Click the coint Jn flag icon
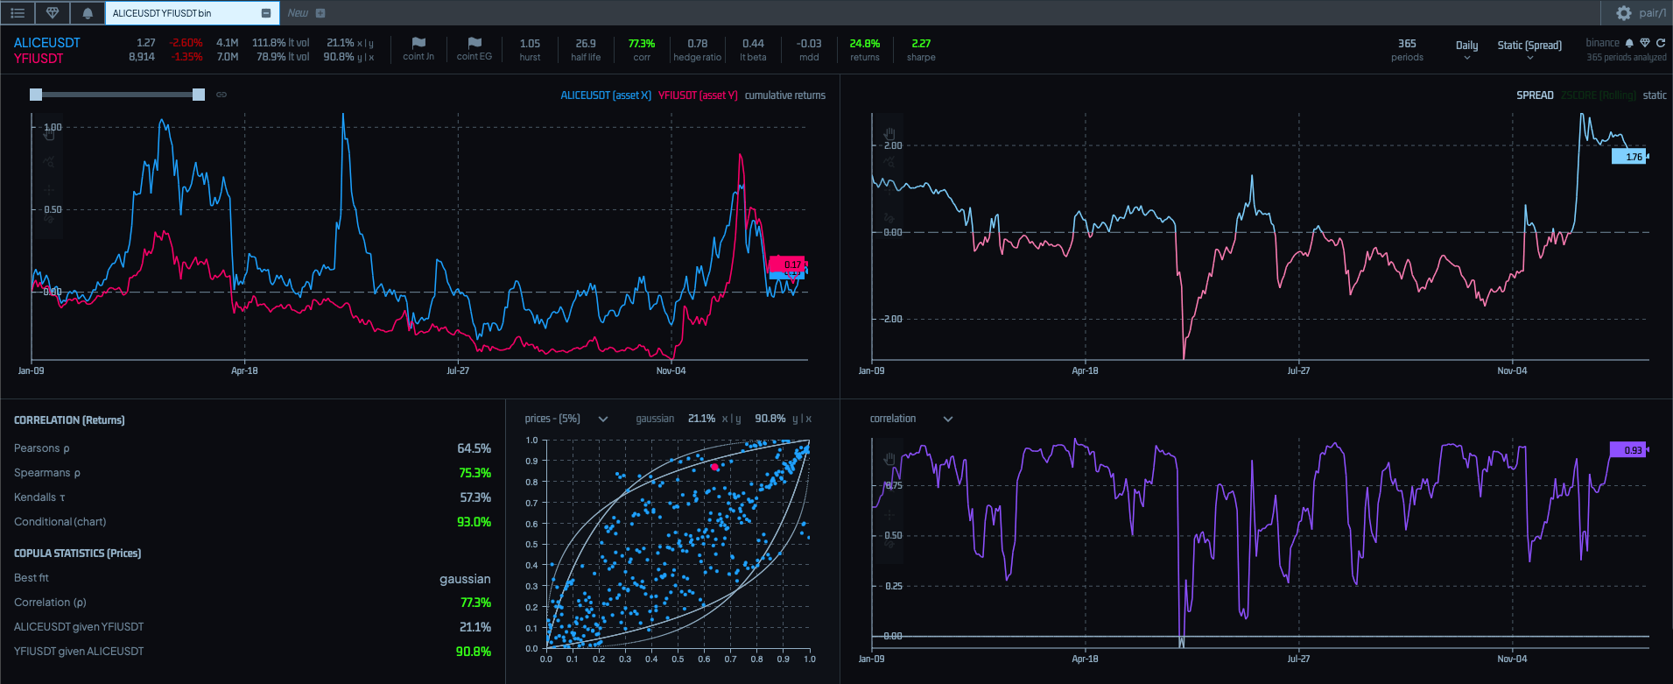This screenshot has width=1673, height=684. pos(418,43)
